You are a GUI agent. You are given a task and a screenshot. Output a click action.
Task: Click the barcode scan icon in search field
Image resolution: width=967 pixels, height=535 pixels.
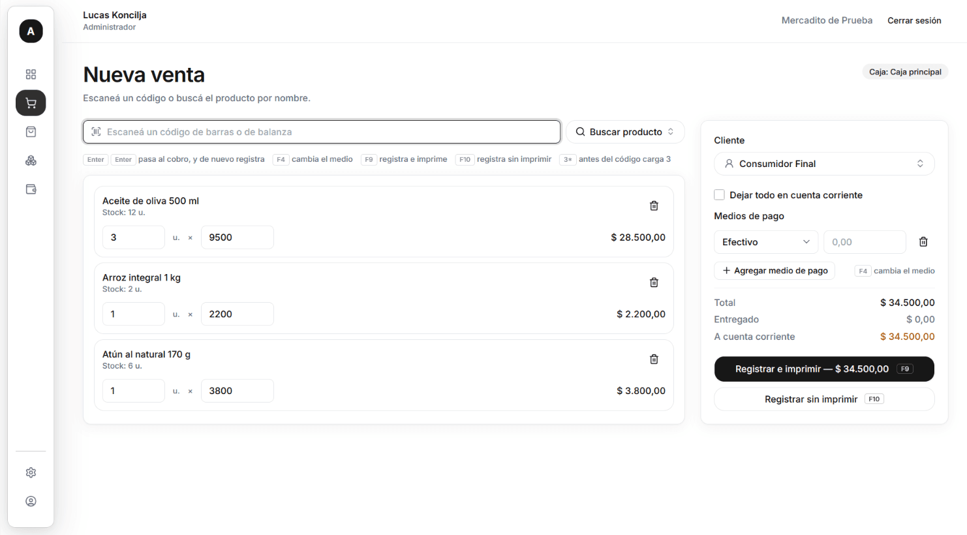click(96, 132)
